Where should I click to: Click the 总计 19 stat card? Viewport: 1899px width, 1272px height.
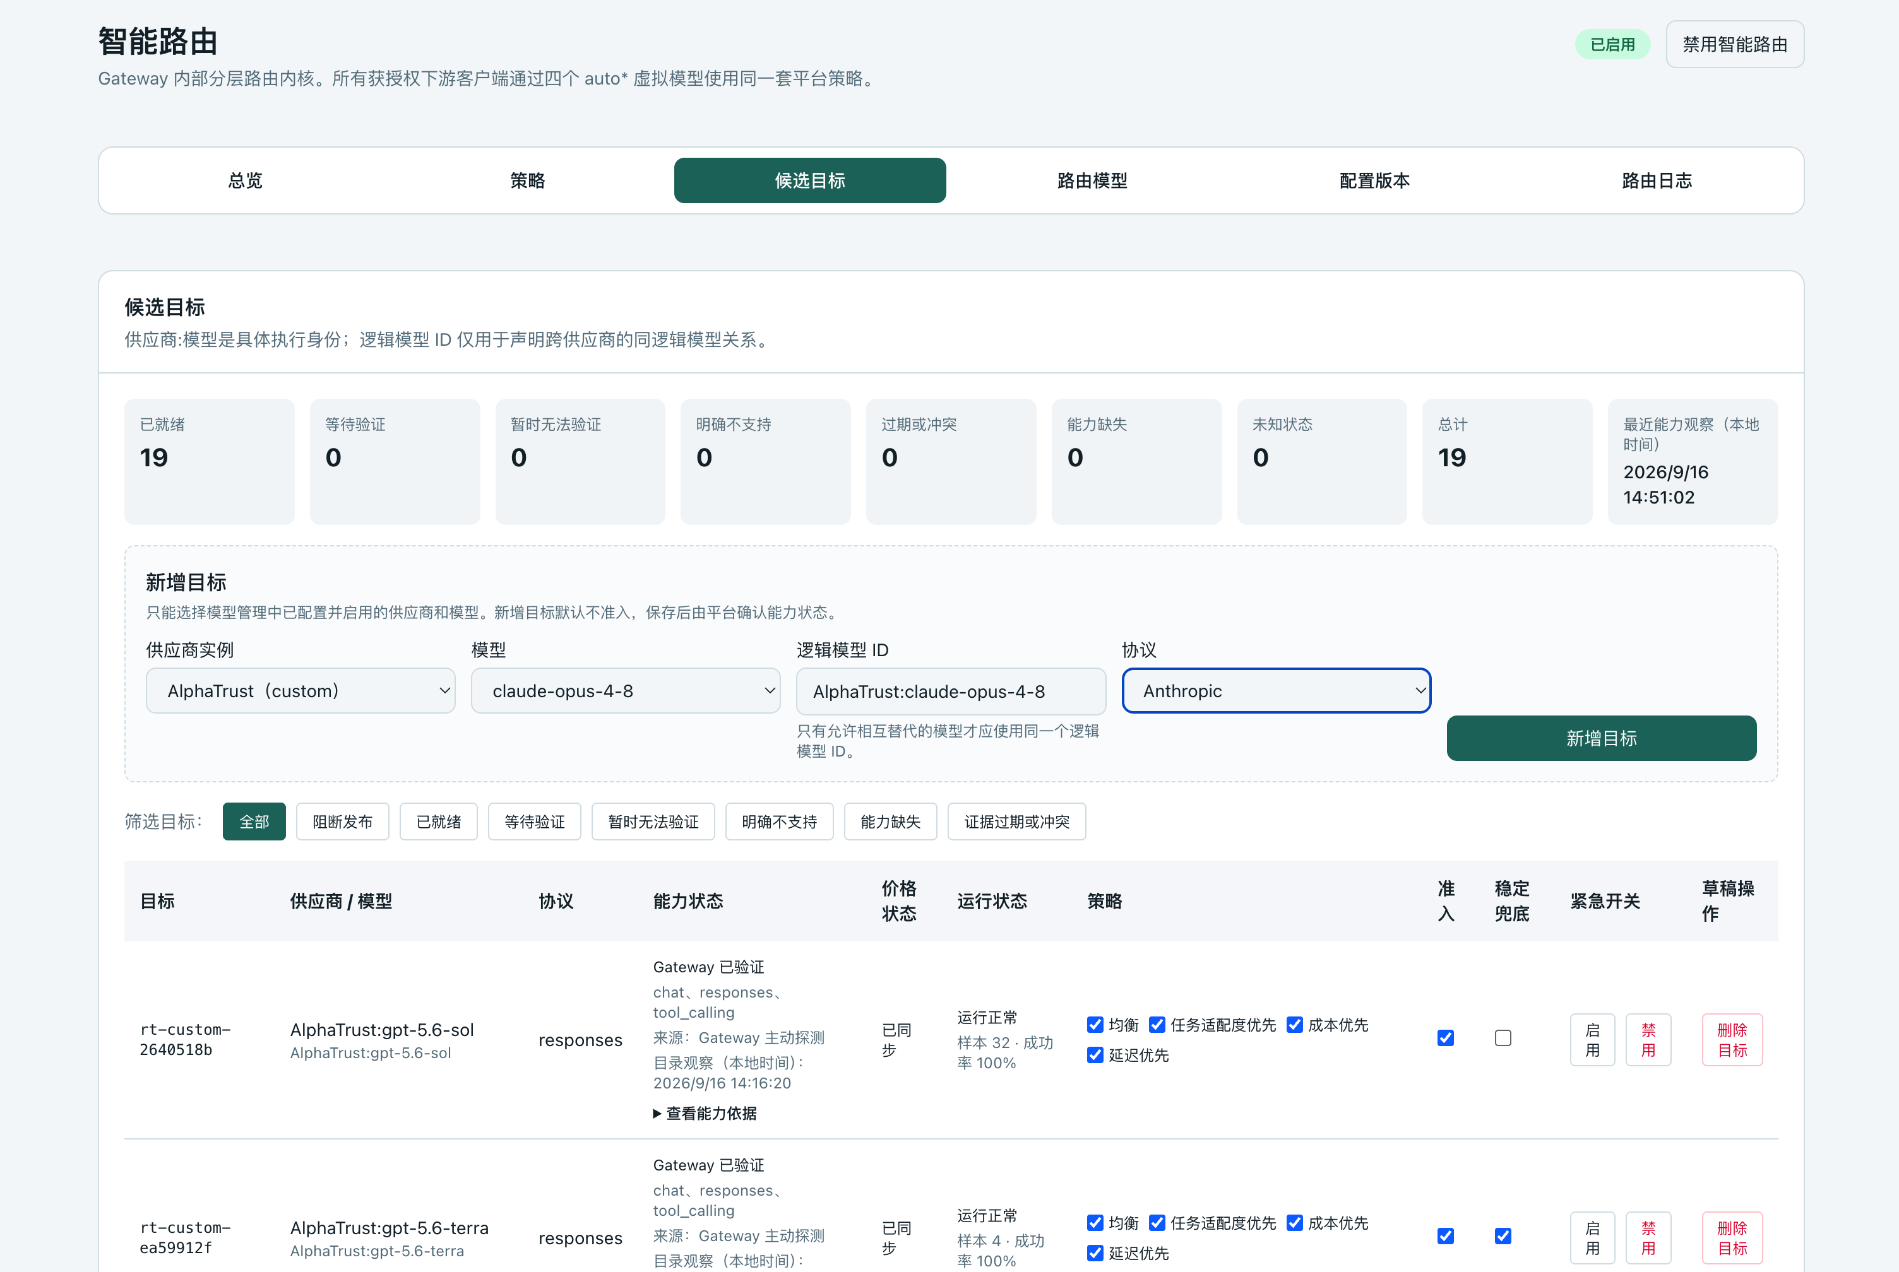pos(1507,462)
